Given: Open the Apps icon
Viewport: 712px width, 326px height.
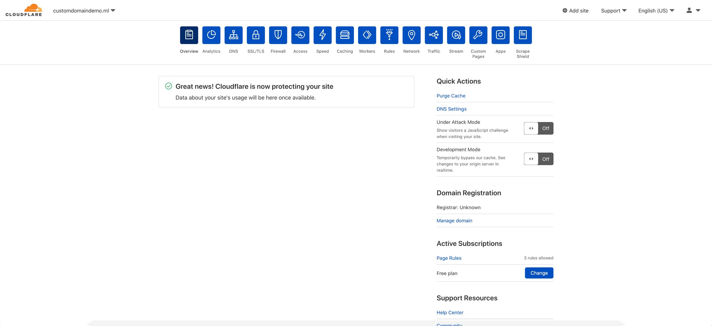Looking at the screenshot, I should (501, 35).
